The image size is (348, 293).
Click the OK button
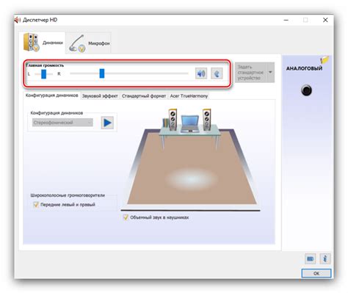(316, 273)
